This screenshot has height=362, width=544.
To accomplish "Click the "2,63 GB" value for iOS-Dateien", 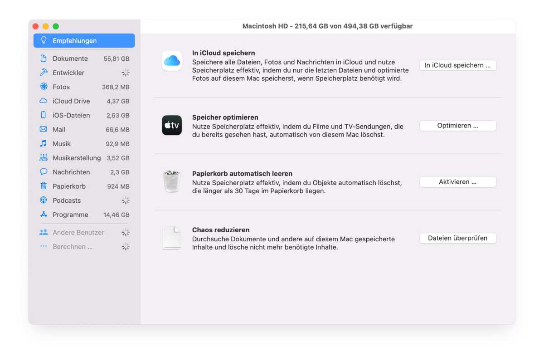I will click(x=118, y=115).
